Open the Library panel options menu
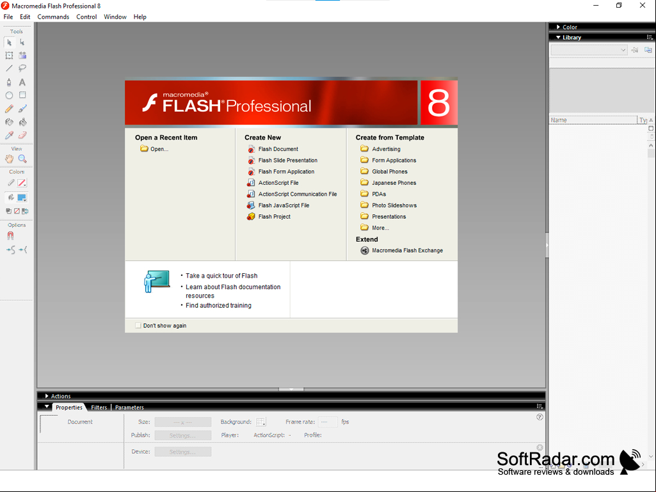The height and width of the screenshot is (492, 656). coord(650,37)
